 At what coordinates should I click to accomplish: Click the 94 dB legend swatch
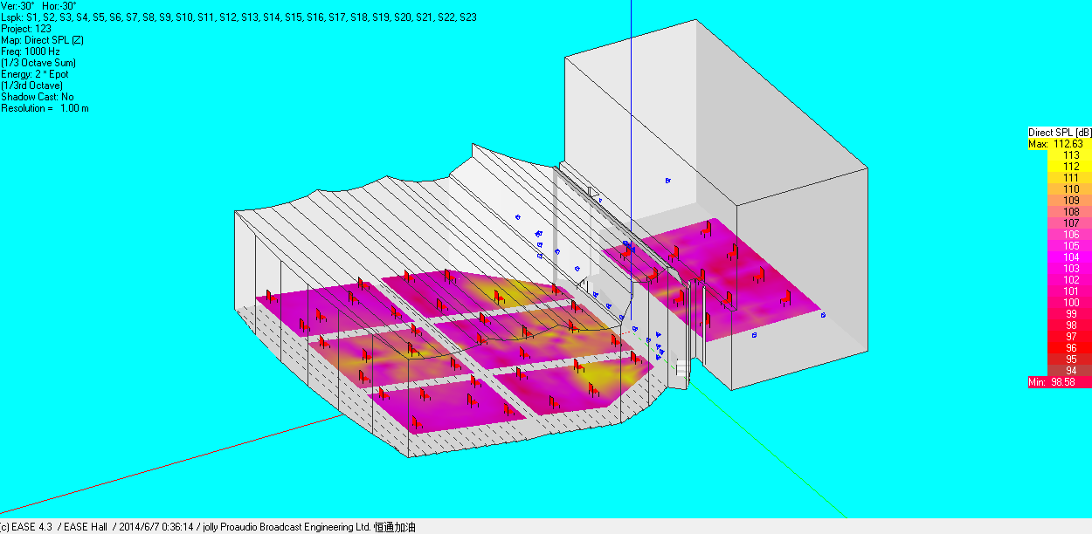[1060, 371]
